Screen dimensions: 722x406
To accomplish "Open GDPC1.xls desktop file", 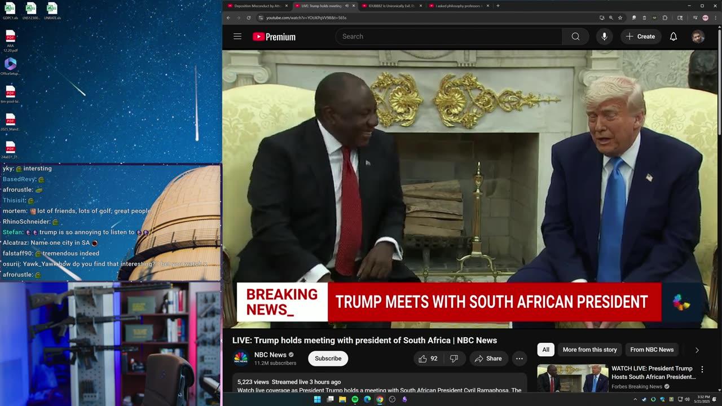I will coord(10,11).
